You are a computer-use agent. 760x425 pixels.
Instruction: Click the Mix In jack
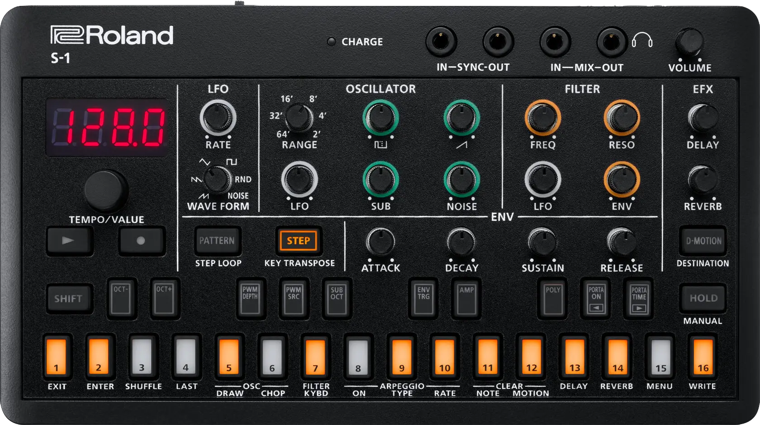pyautogui.click(x=555, y=42)
